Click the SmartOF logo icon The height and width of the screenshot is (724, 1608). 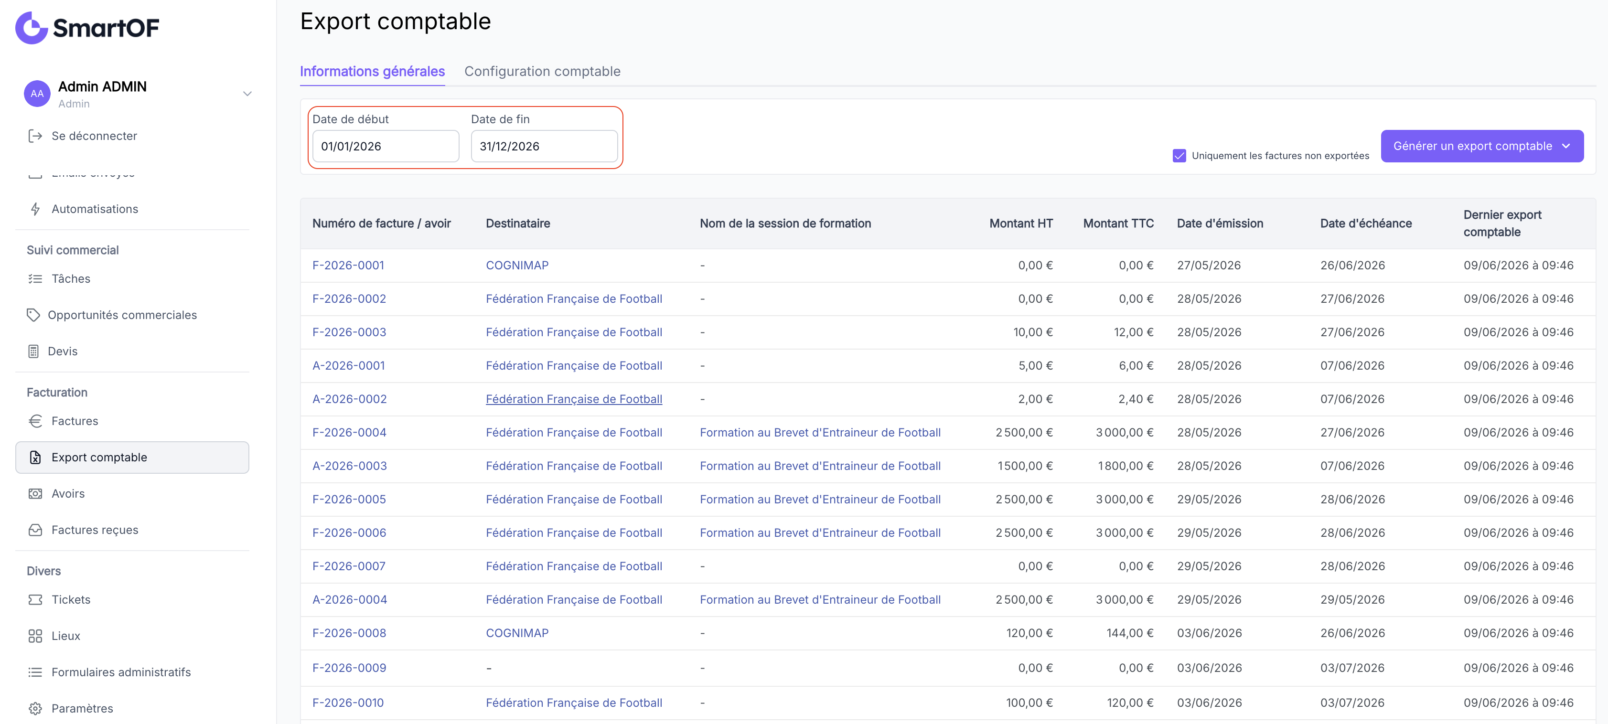coord(31,28)
